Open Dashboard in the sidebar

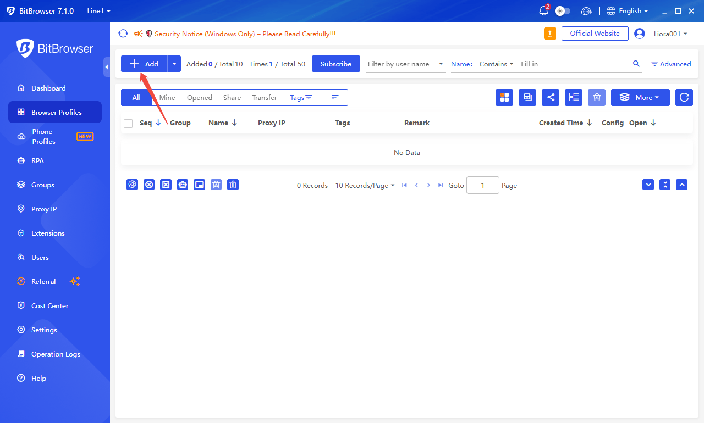(x=55, y=88)
